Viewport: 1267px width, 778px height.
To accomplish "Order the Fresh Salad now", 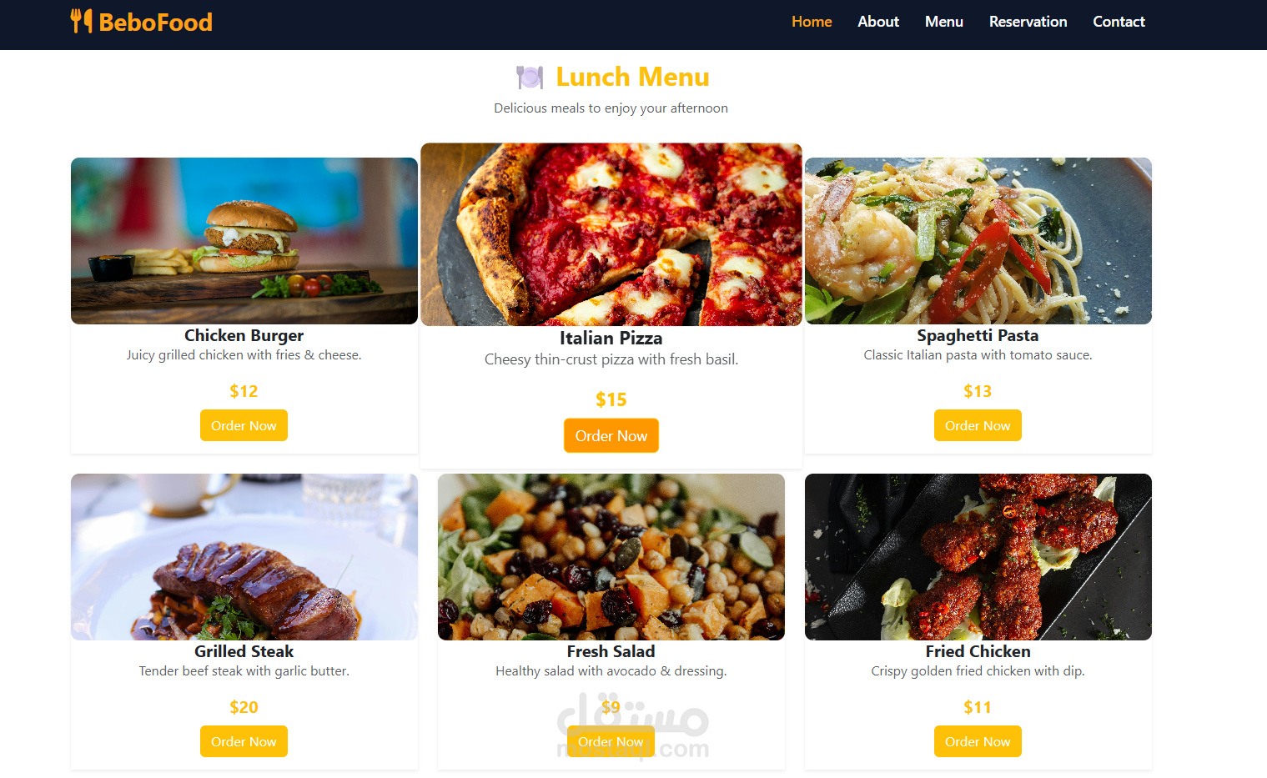I will [611, 741].
